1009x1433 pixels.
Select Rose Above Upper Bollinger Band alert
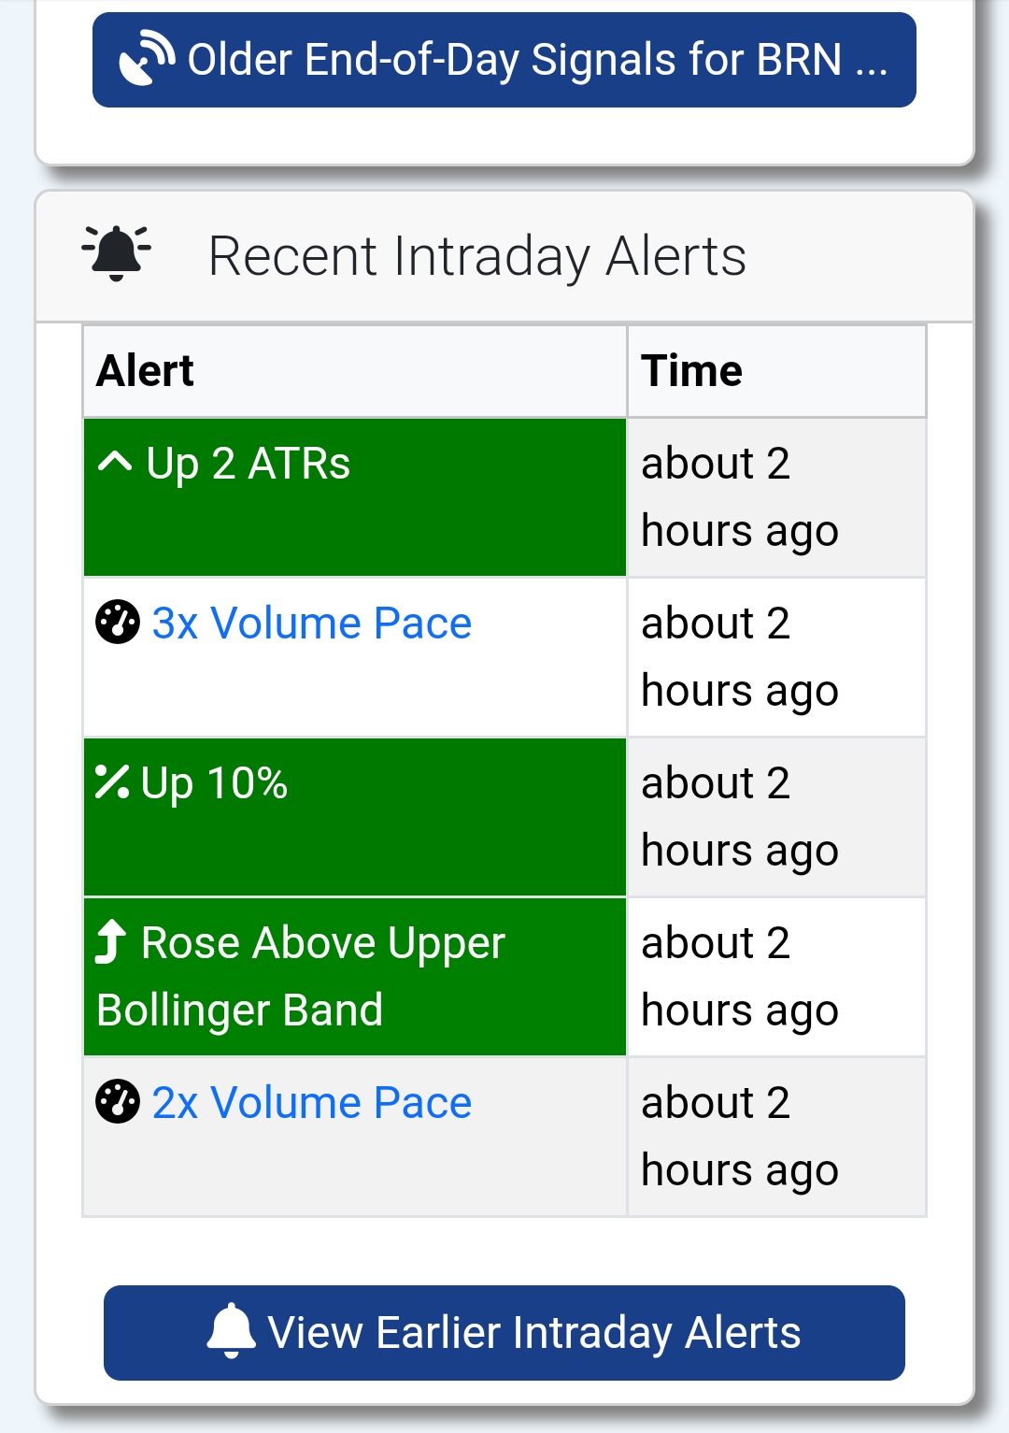coord(355,977)
